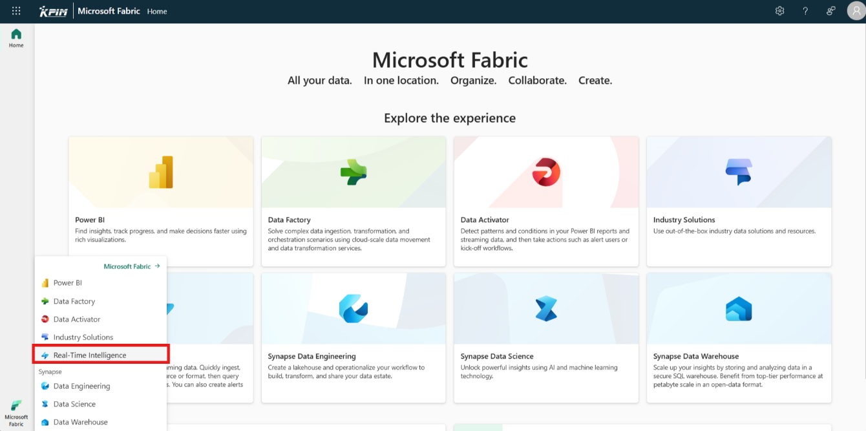Screen dimensions: 866x431
Task: Open the Synapse Data Science card title
Action: pyautogui.click(x=497, y=356)
